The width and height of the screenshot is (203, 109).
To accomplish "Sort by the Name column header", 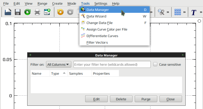I will click(x=40, y=73).
